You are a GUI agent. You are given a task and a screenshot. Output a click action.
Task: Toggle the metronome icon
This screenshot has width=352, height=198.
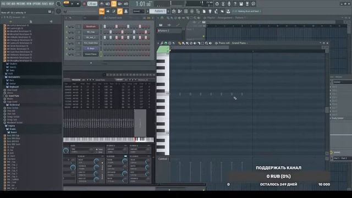coord(102,4)
